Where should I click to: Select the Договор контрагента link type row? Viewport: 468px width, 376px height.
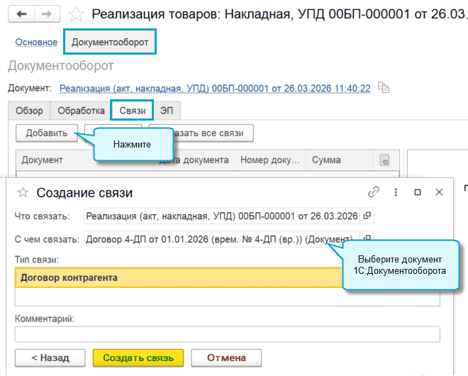[x=179, y=278]
